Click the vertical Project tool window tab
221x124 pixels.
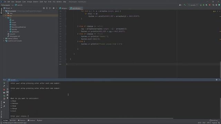click(x=1, y=11)
